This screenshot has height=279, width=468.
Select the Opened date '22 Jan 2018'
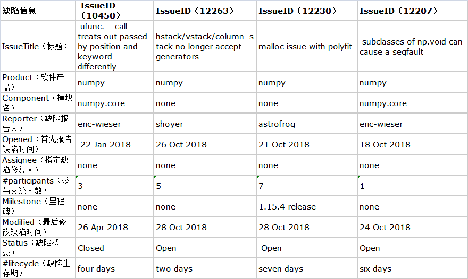[x=105, y=144]
